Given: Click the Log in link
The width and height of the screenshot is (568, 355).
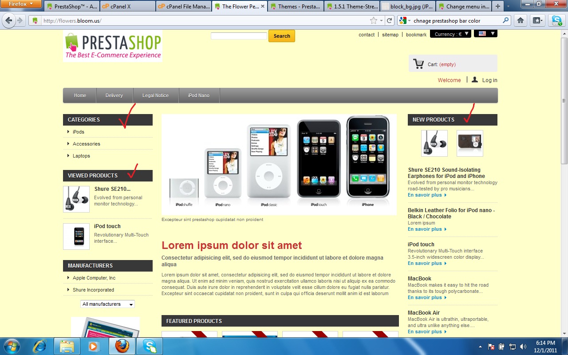Looking at the screenshot, I should click(490, 80).
